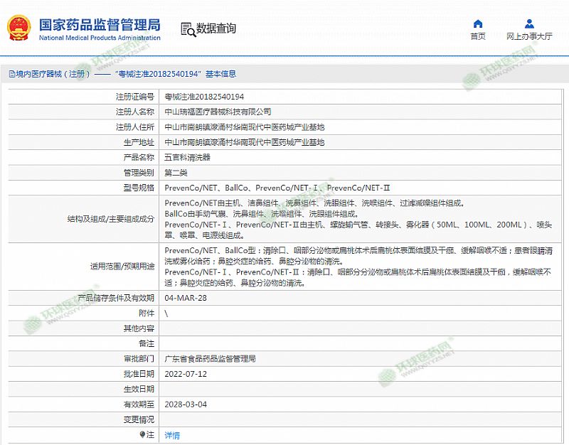Open the 详情 details link
The image size is (569, 445).
172,435
